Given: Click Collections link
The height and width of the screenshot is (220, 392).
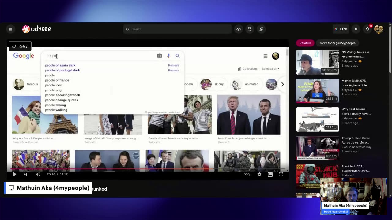Looking at the screenshot, I should pyautogui.click(x=247, y=69).
